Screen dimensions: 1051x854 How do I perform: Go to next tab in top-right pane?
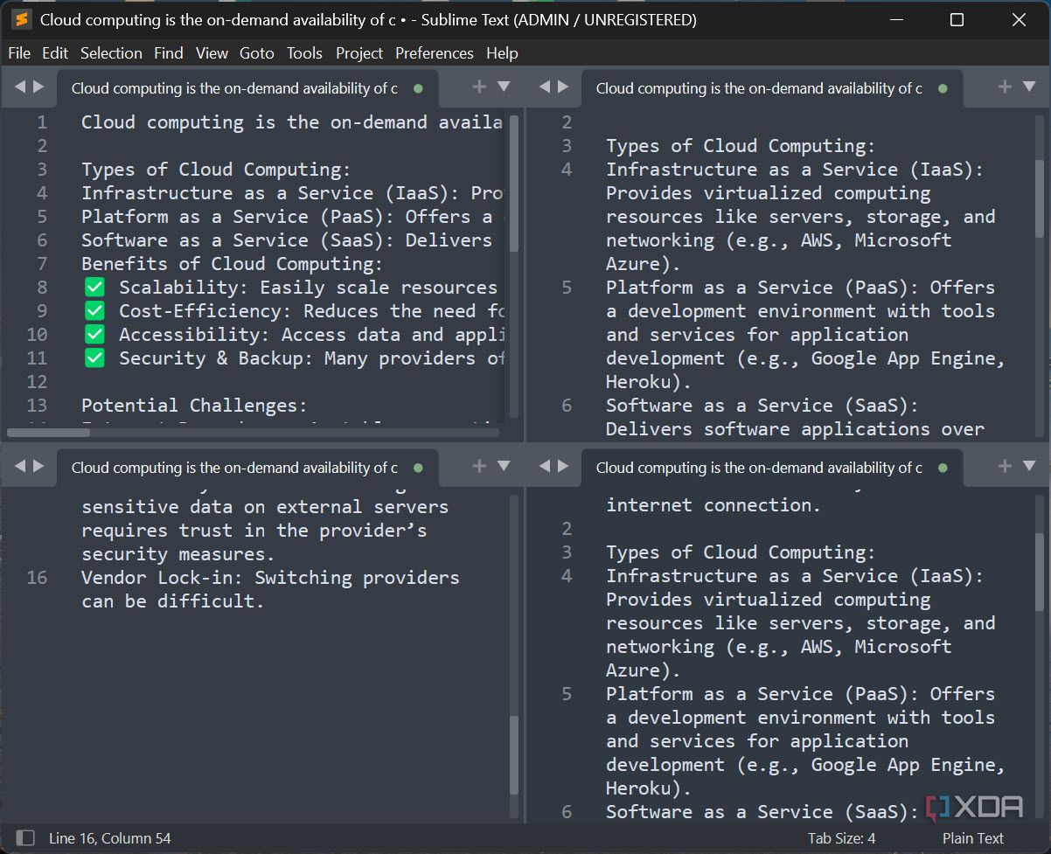(563, 87)
